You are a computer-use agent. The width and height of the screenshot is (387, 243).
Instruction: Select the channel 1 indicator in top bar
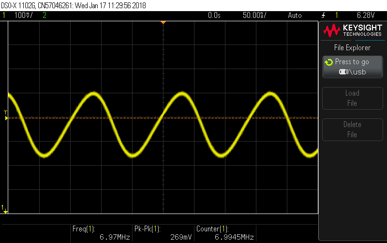tap(4, 15)
